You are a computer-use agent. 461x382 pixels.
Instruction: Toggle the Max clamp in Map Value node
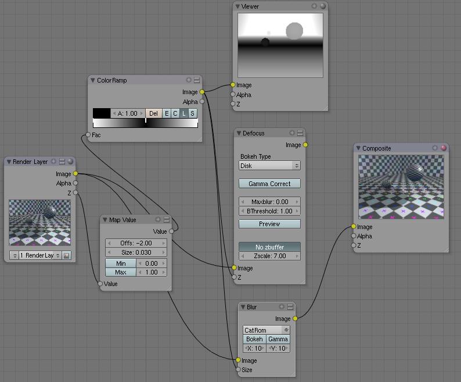coord(121,272)
